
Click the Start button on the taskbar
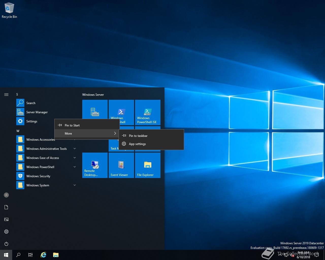point(6,255)
